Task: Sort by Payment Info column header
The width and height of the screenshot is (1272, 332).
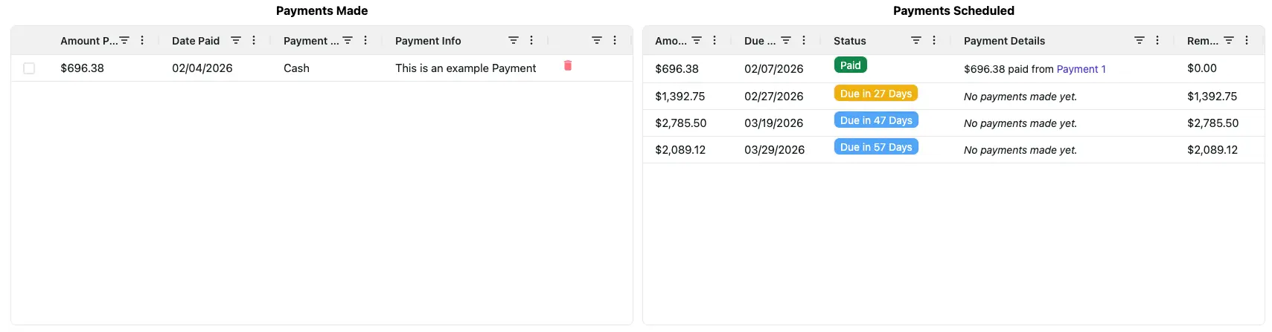Action: [x=428, y=41]
